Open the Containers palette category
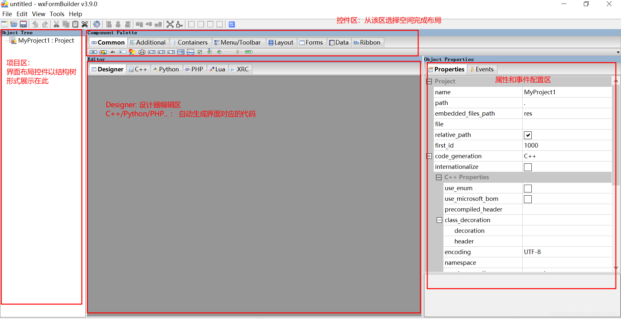Viewport: 621px width, 319px height. pos(190,42)
